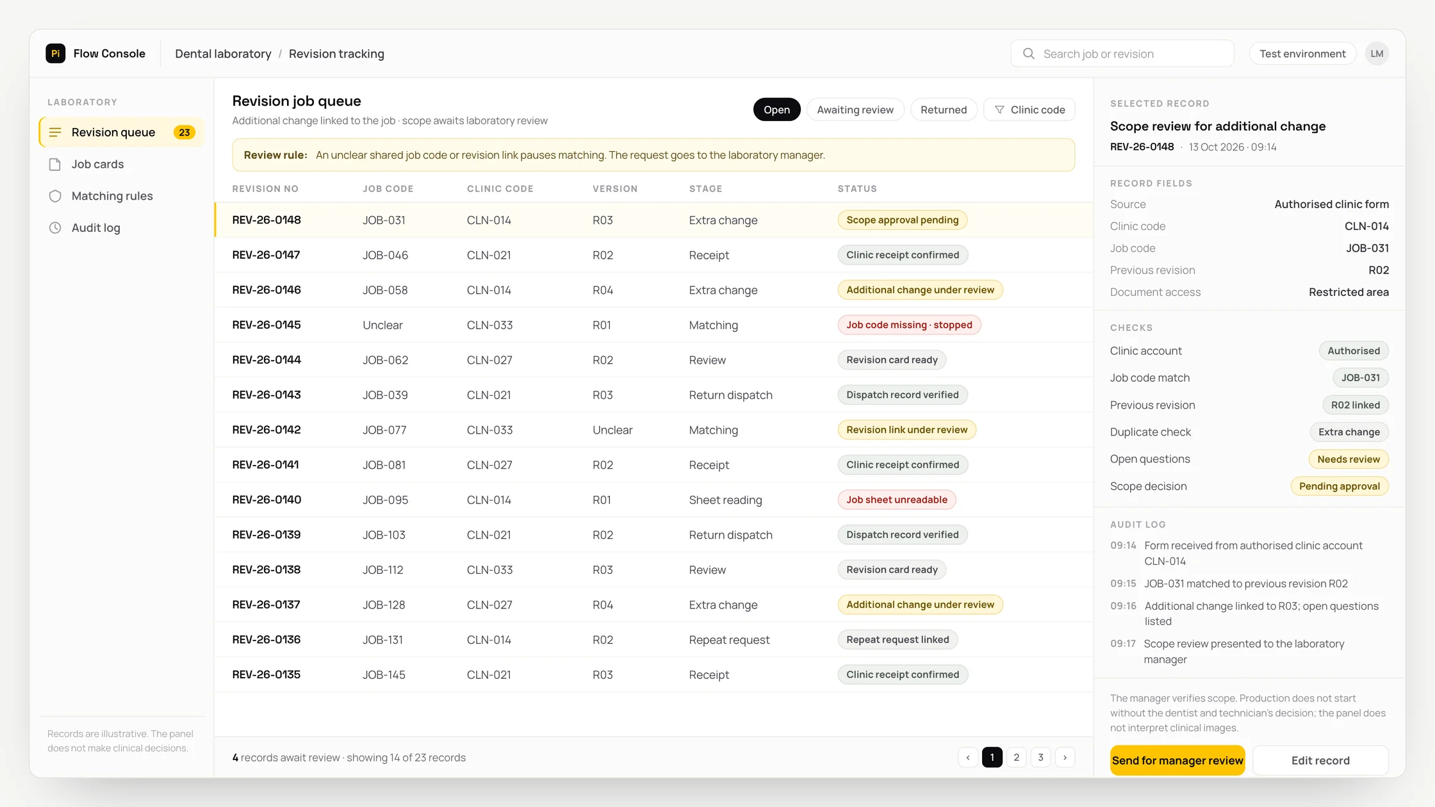The width and height of the screenshot is (1435, 807).
Task: Select row REV-26-0145
Action: click(x=653, y=325)
